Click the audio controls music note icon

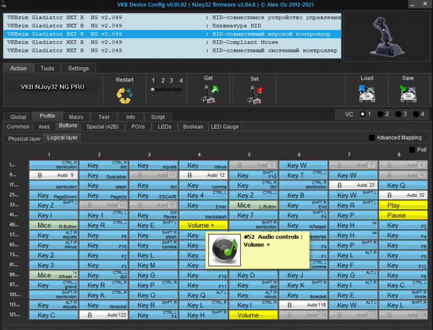click(224, 249)
